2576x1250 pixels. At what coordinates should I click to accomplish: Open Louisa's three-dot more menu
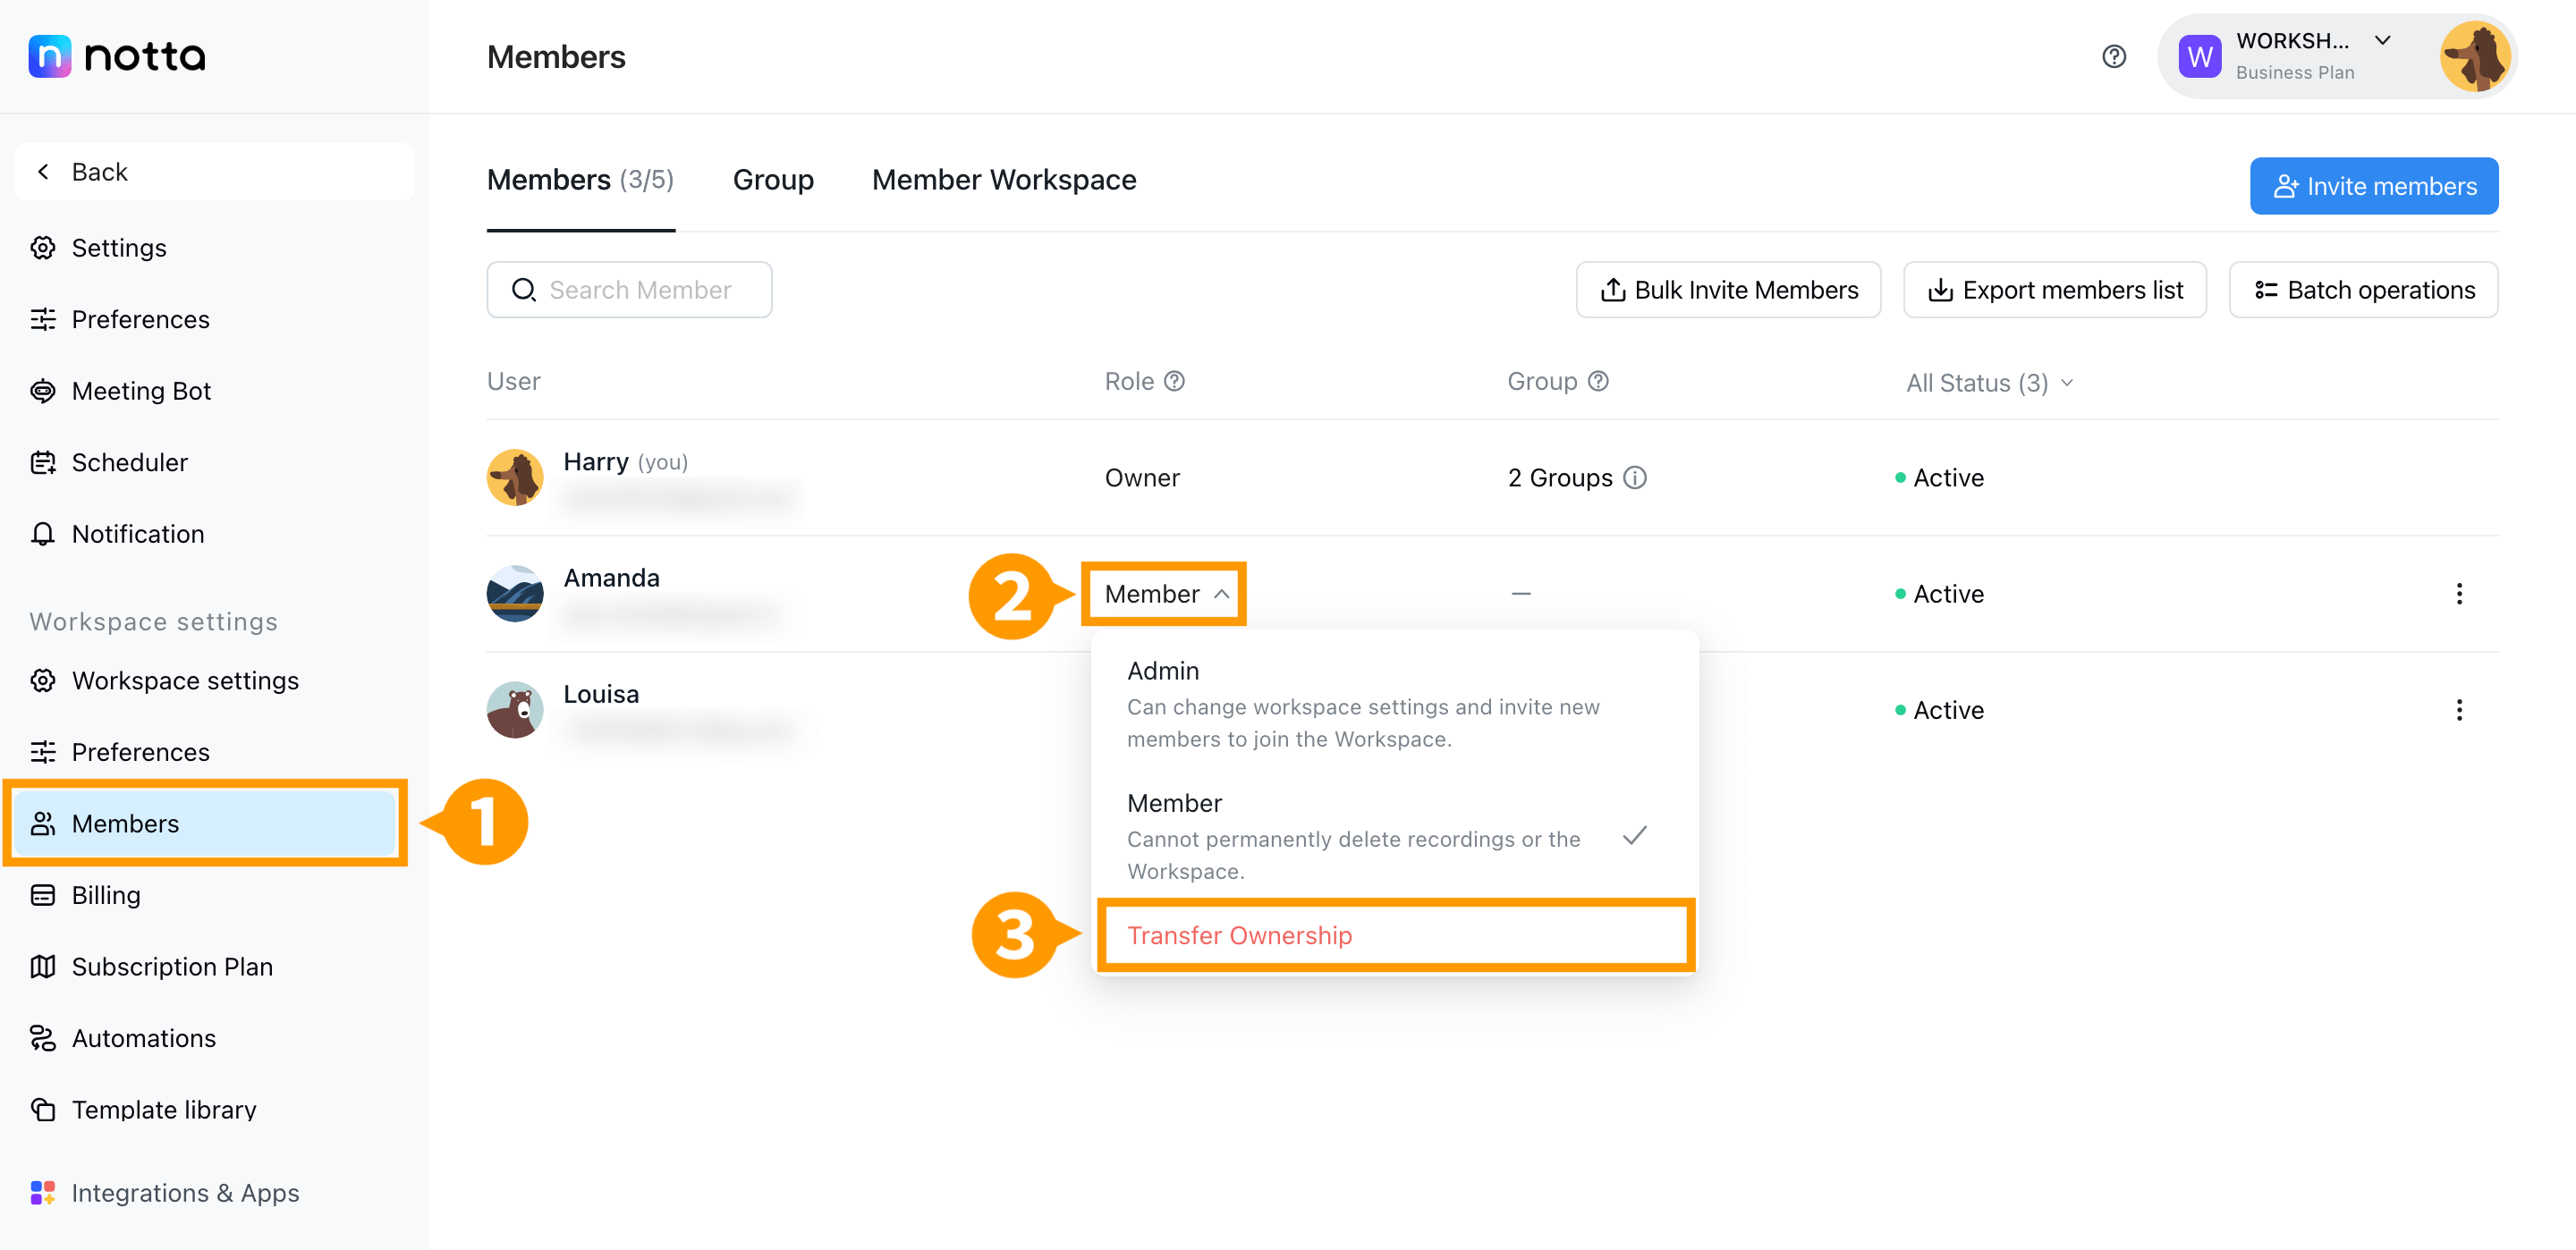click(2459, 710)
